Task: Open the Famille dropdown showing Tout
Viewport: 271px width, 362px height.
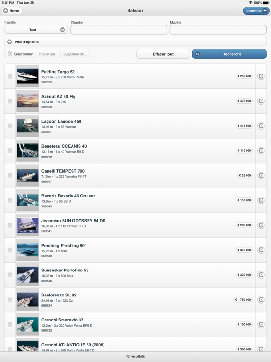Action: pos(36,30)
